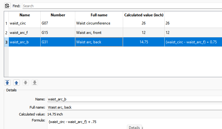Select the G07 number cell
The height and width of the screenshot is (129, 222).
point(58,23)
